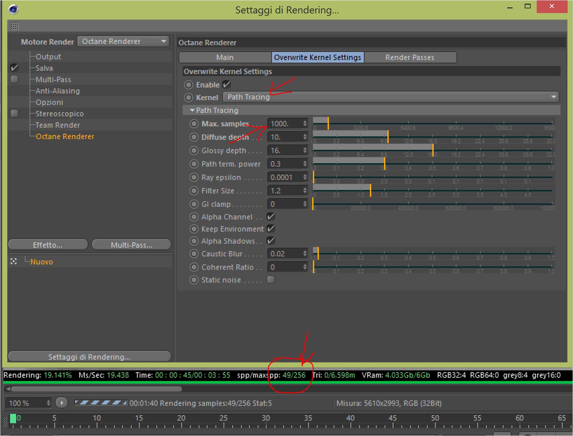Toggle the Kernel animation circle
This screenshot has height=436, width=573.
189,97
